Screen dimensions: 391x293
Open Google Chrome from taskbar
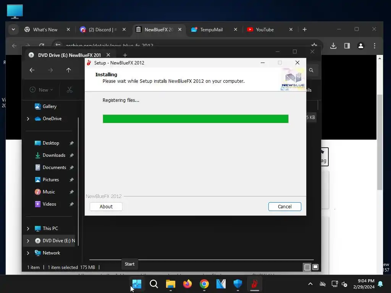[204, 284]
